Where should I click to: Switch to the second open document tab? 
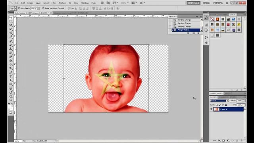click(x=71, y=13)
